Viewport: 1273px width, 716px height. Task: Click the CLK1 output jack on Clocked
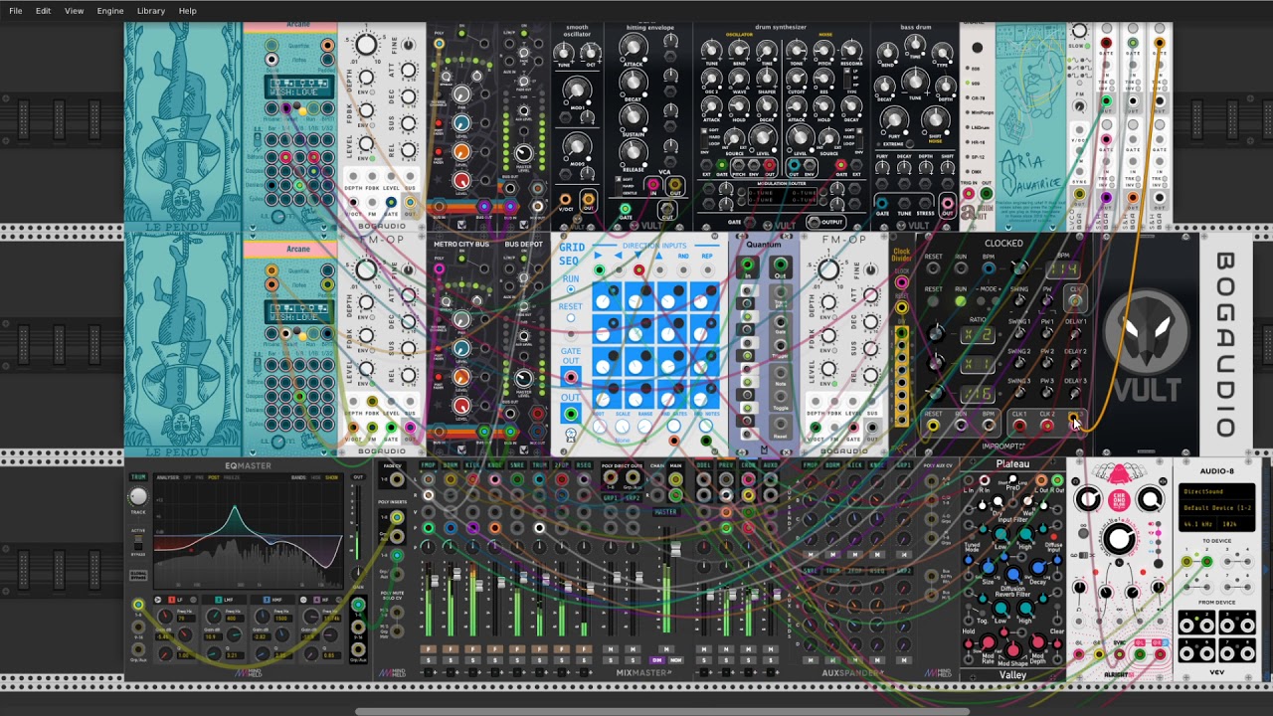tap(1018, 427)
